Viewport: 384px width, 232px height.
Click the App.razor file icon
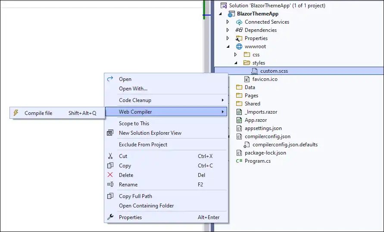pos(239,120)
